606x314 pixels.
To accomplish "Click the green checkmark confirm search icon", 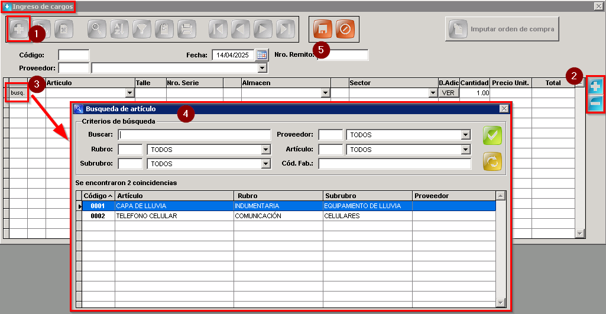I will tap(492, 135).
